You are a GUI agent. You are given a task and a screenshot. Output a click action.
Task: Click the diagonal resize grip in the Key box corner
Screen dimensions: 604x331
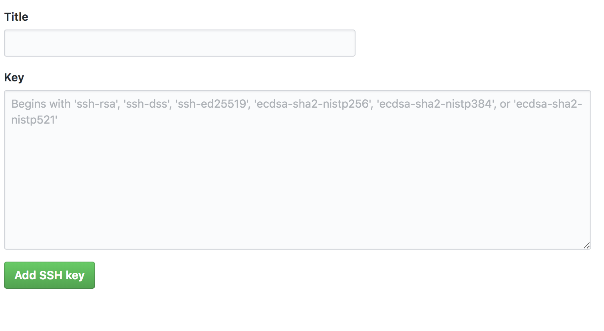tap(586, 245)
